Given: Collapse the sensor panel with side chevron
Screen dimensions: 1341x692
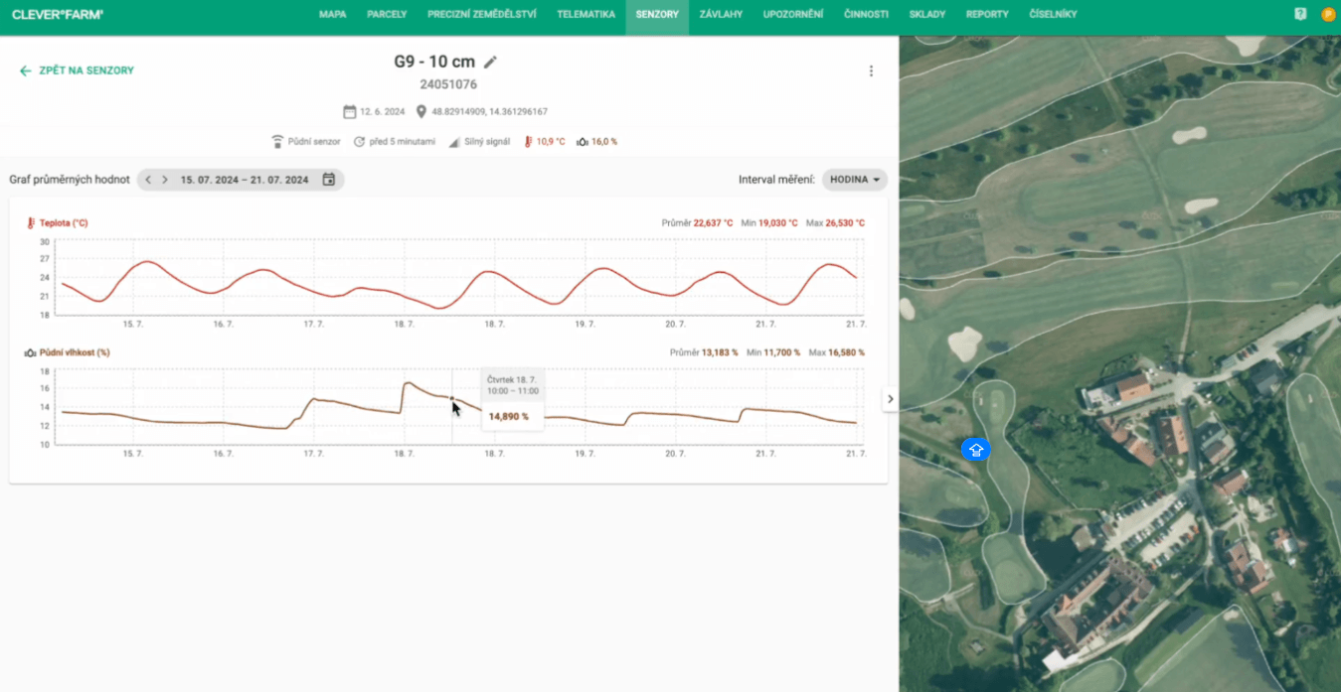Looking at the screenshot, I should coord(890,399).
